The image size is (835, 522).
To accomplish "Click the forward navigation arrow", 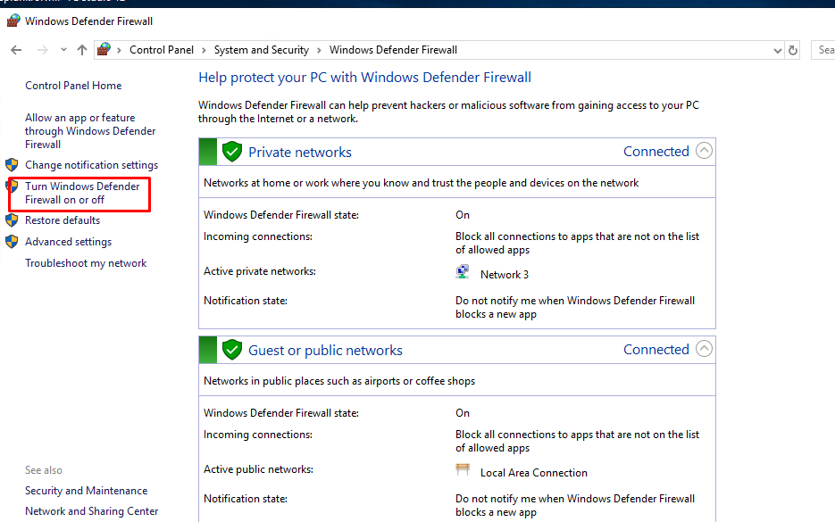I will (x=43, y=50).
